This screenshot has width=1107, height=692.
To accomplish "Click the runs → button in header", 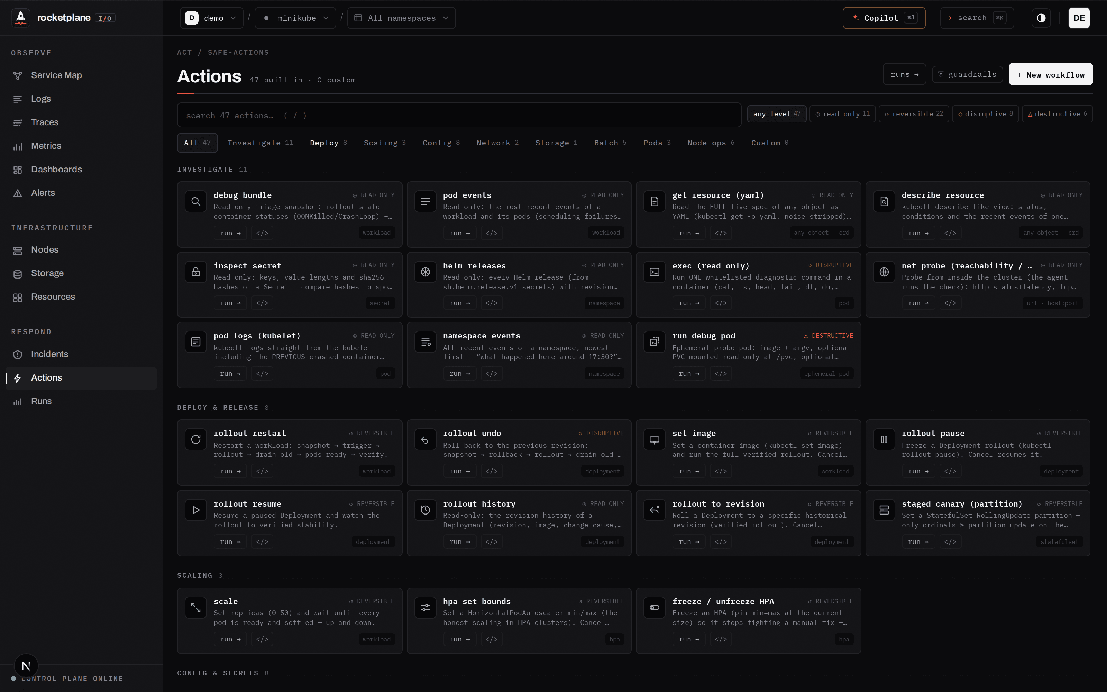I will (x=904, y=75).
